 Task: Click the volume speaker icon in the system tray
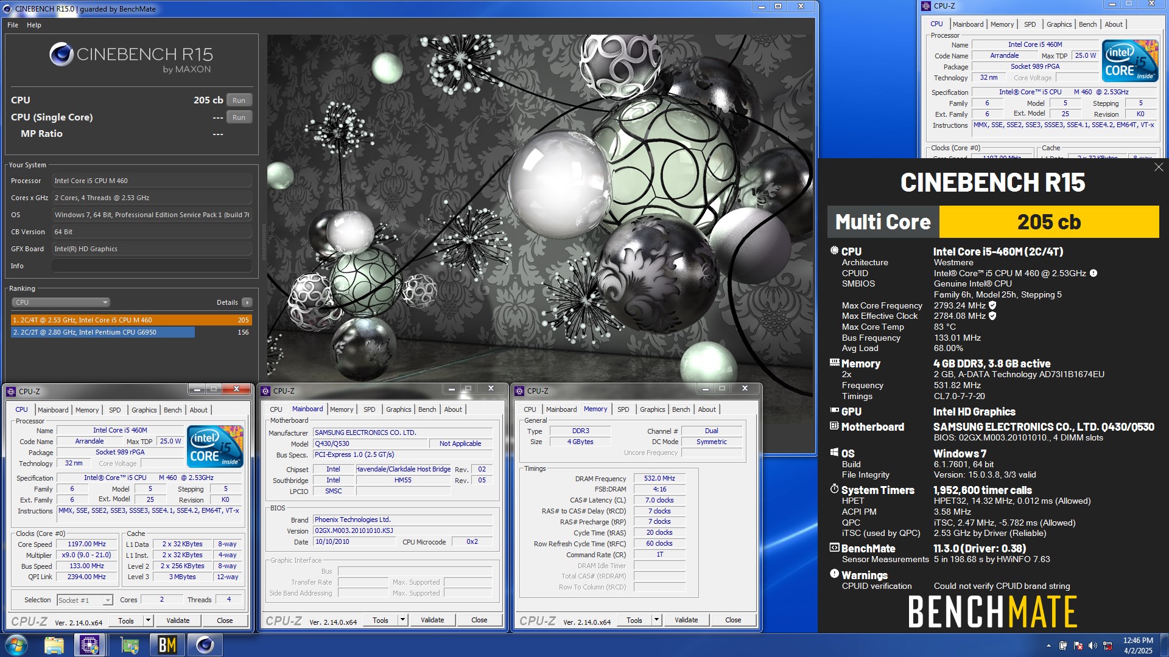[1092, 645]
